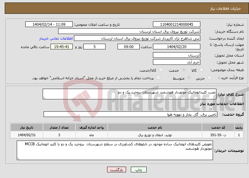Click the unit cell ماه
Screen dimensions: 249x178
coord(92,135)
